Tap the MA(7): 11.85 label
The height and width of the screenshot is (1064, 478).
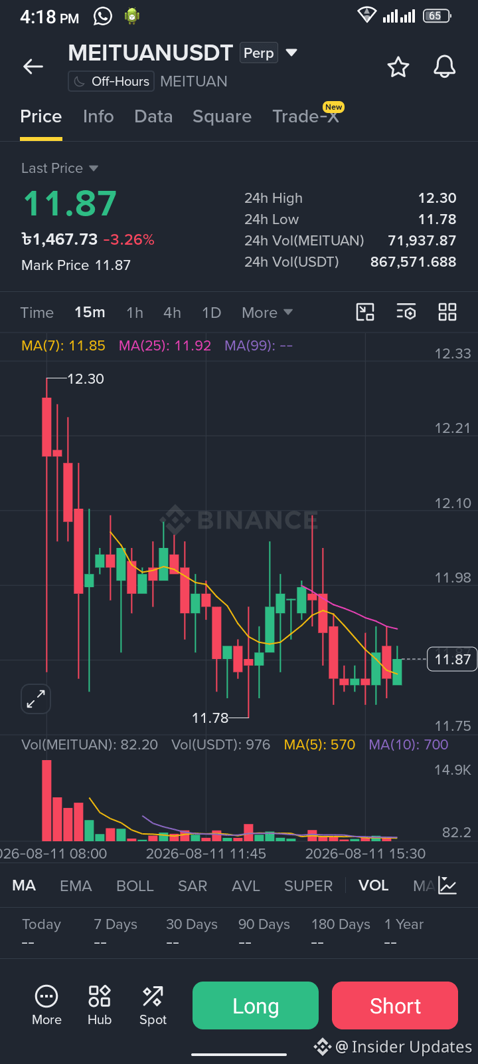(x=63, y=346)
